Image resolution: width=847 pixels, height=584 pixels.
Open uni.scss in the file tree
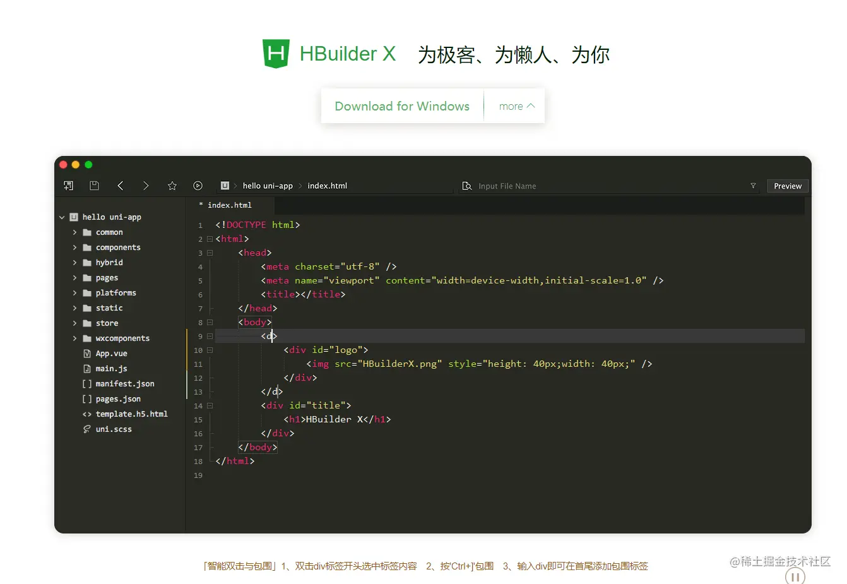[x=114, y=429]
